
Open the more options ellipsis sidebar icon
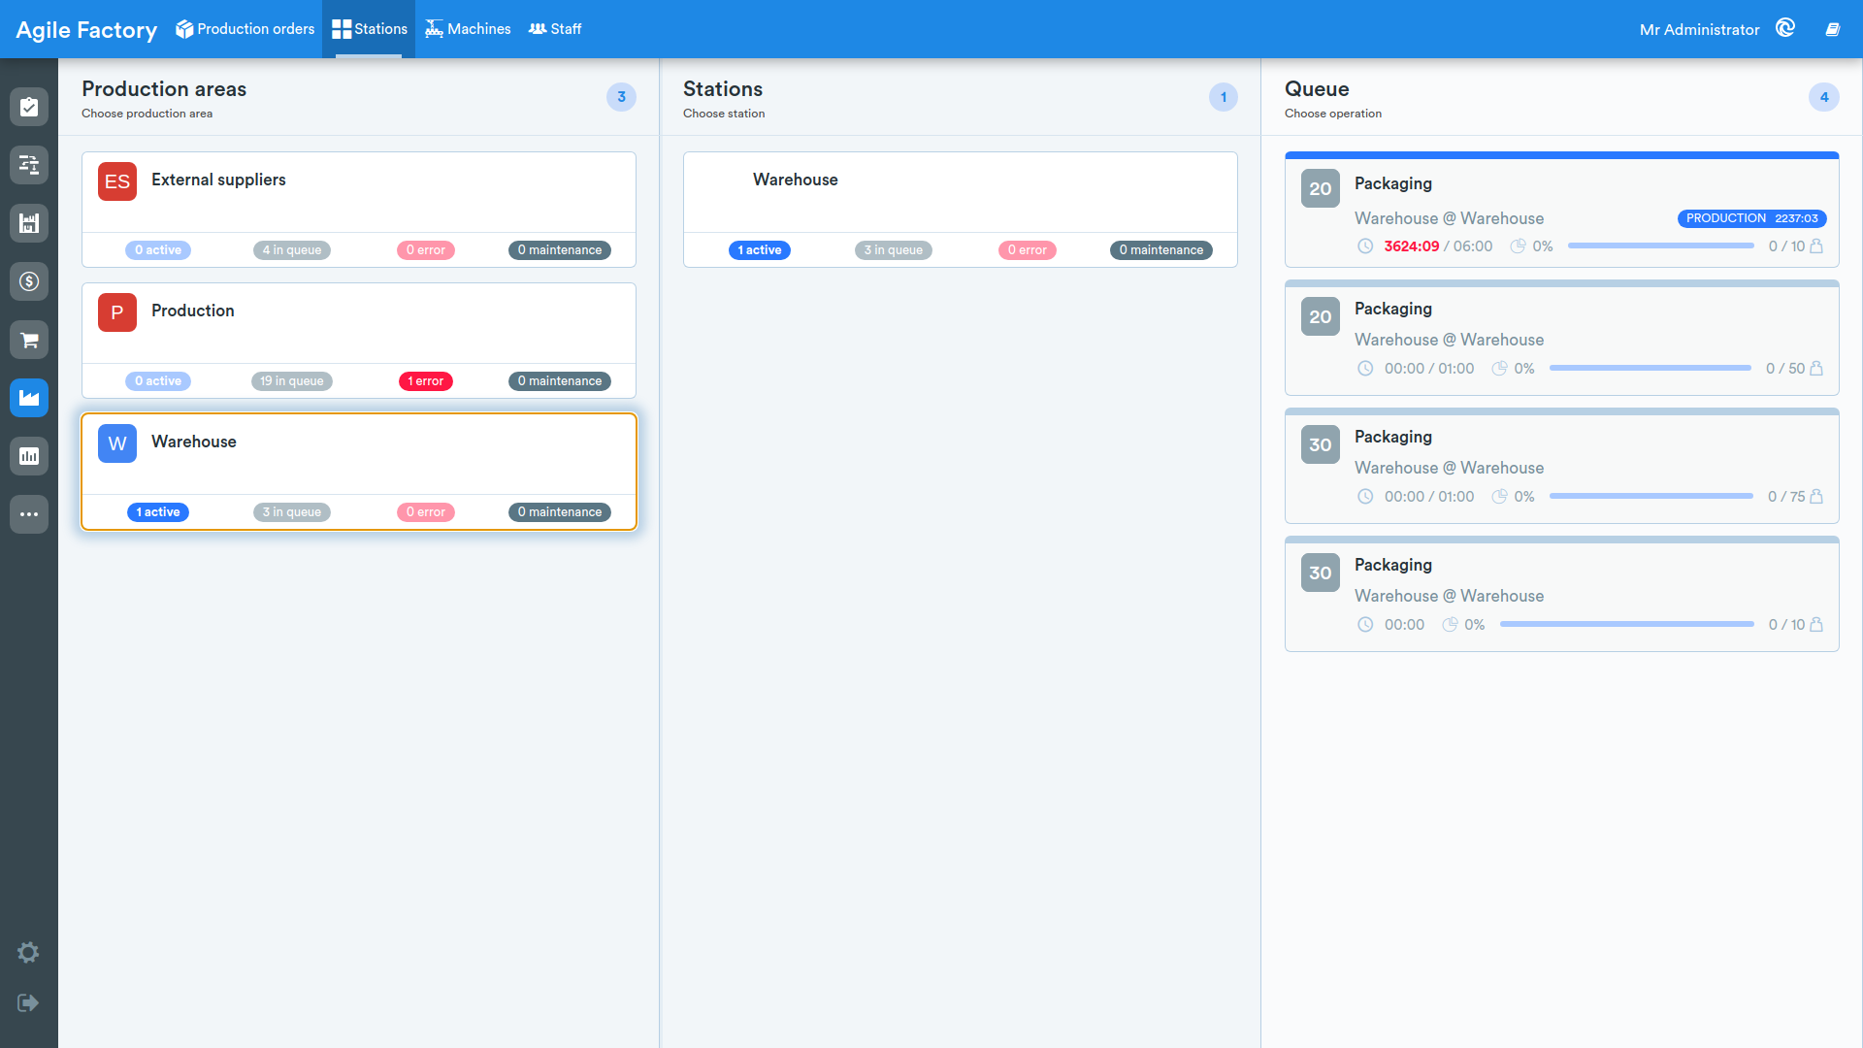(29, 514)
